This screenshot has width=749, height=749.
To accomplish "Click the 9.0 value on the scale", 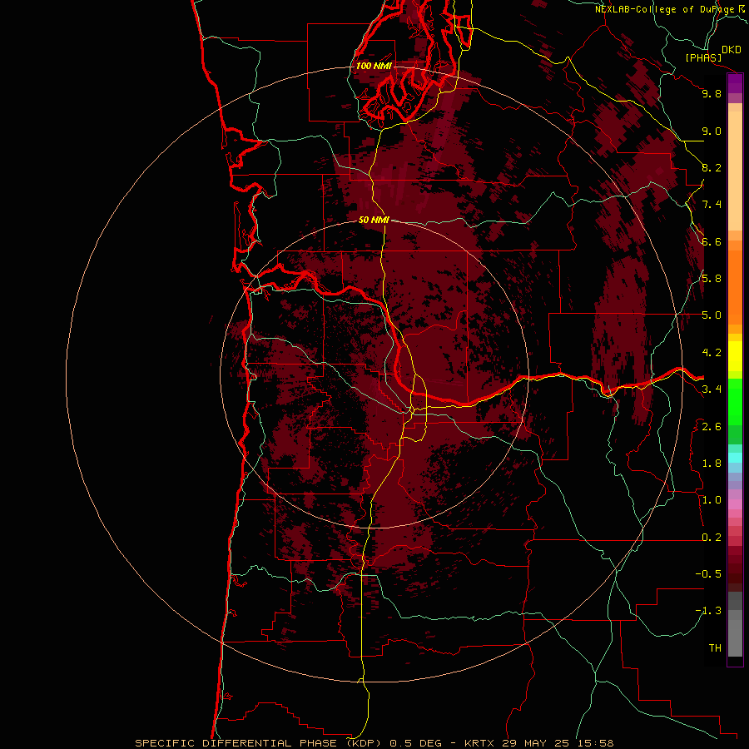I will tap(712, 131).
